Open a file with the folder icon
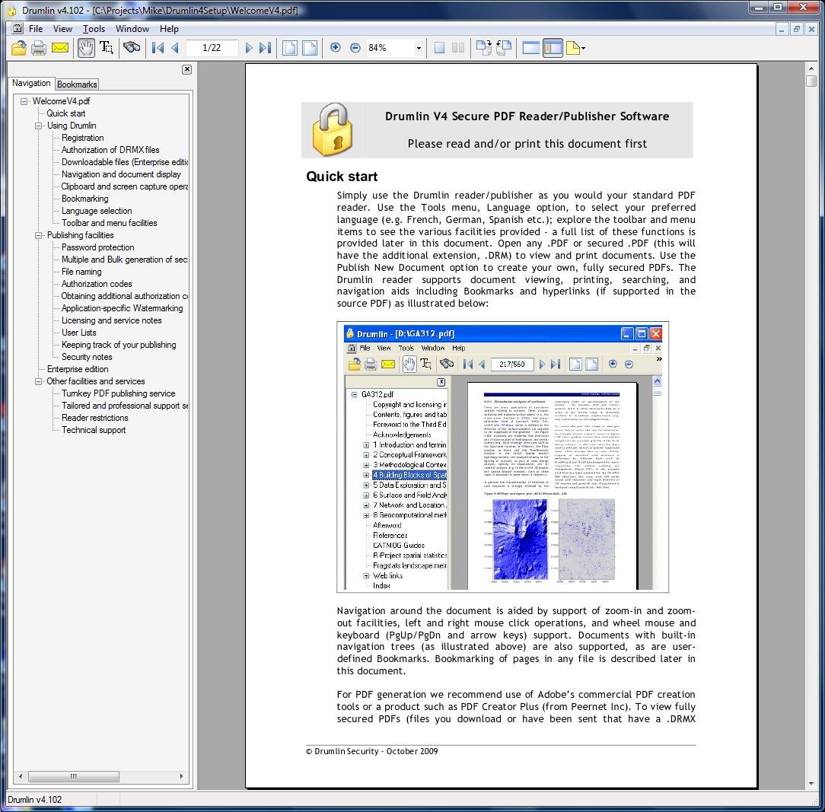The height and width of the screenshot is (812, 825). 19,48
